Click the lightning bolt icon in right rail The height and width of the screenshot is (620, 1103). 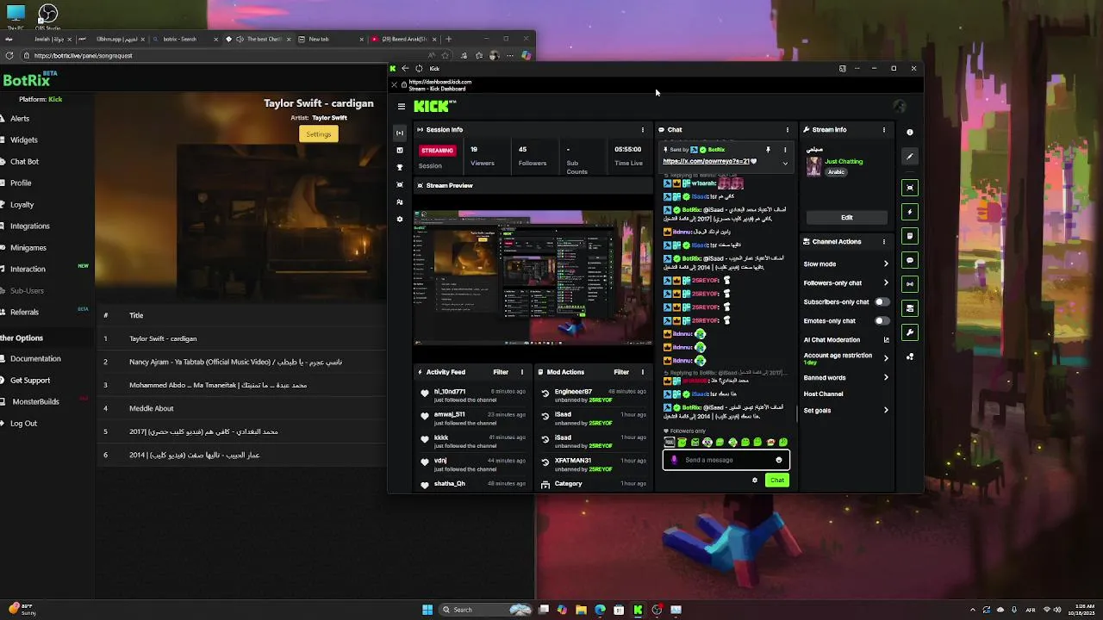point(910,212)
